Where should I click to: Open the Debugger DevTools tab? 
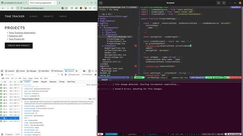click(32, 71)
